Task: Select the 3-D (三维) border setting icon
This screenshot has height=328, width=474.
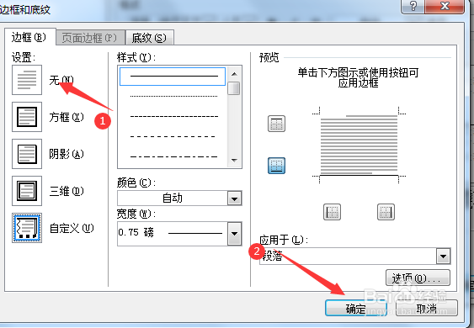Action: (x=27, y=191)
